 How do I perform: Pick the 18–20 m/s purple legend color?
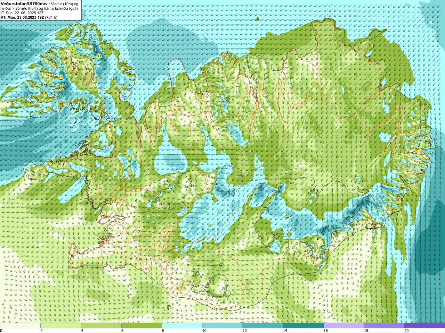click(384, 326)
